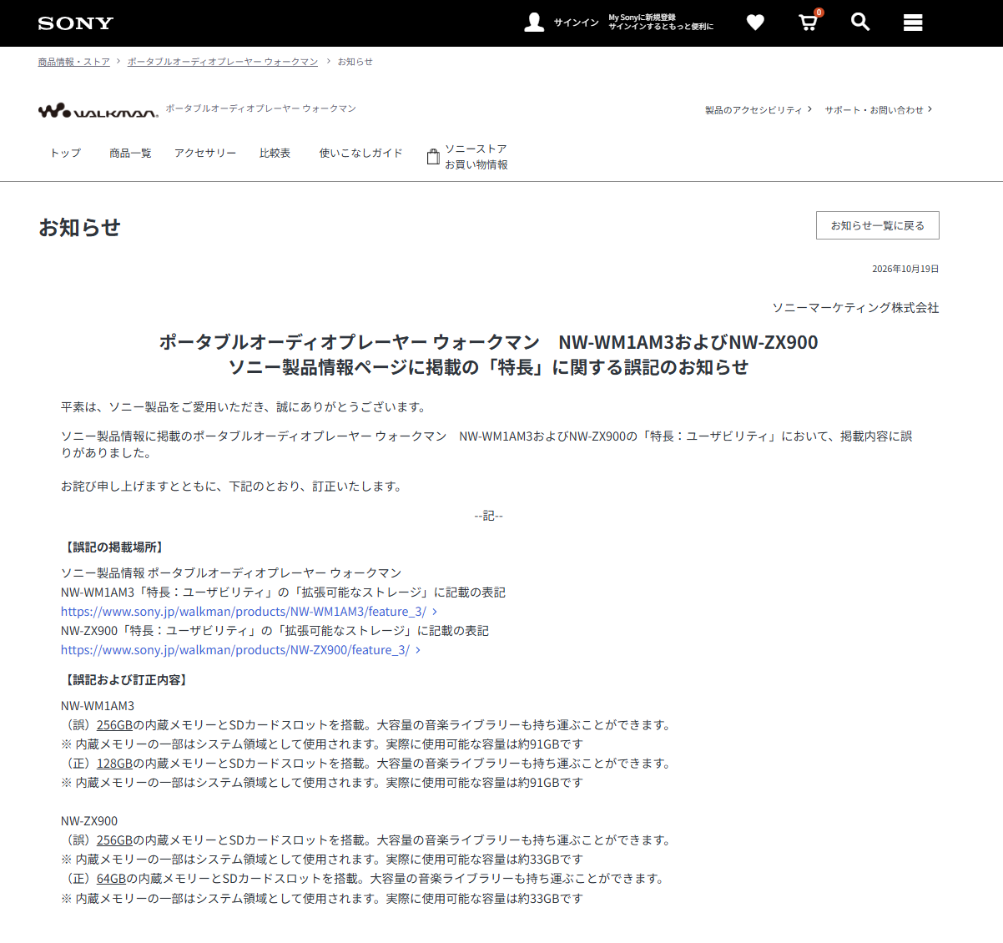The width and height of the screenshot is (1003, 943).
Task: Open the sign-in user icon
Action: (x=534, y=23)
